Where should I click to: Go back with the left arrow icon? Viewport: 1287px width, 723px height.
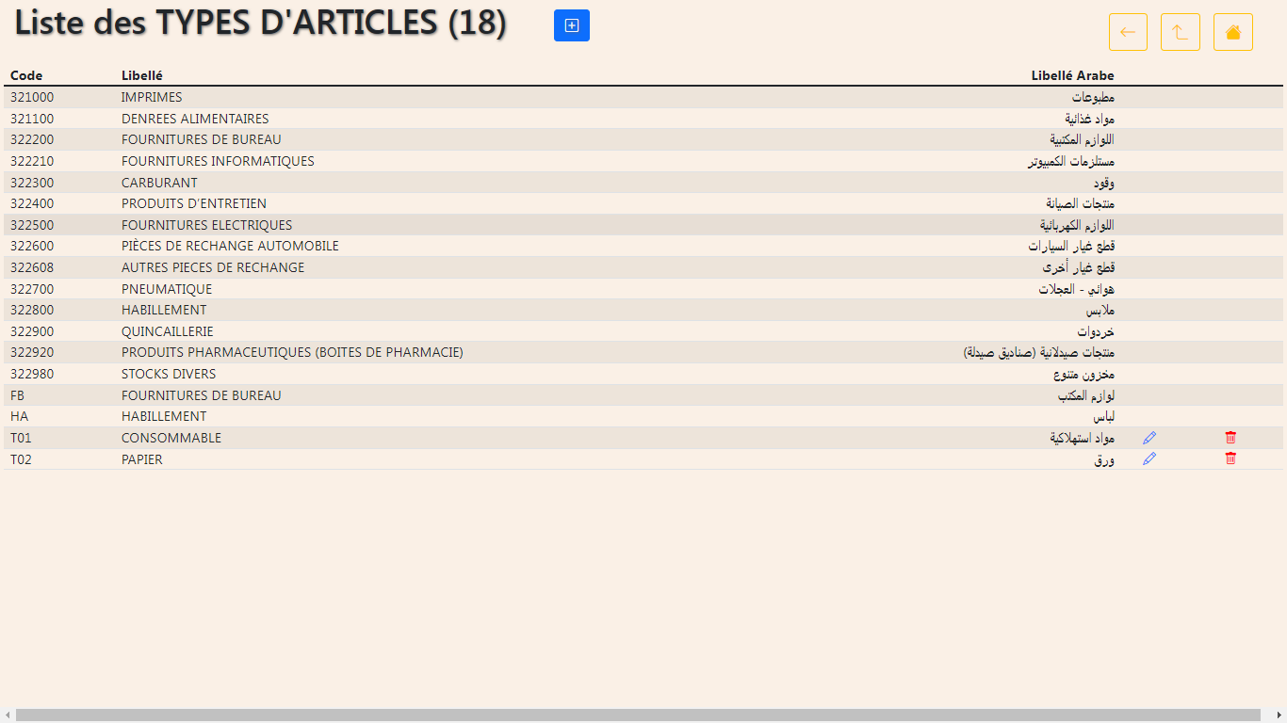(x=1128, y=32)
